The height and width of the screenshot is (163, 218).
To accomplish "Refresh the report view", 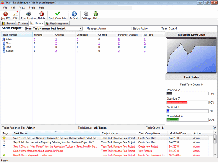I will tap(74, 14).
